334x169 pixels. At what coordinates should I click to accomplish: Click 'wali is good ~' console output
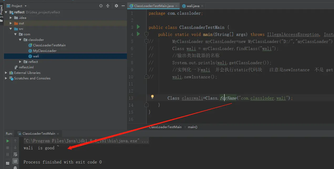42,148
